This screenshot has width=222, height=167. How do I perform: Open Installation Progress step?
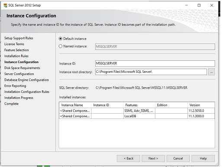pyautogui.click(x=19, y=98)
